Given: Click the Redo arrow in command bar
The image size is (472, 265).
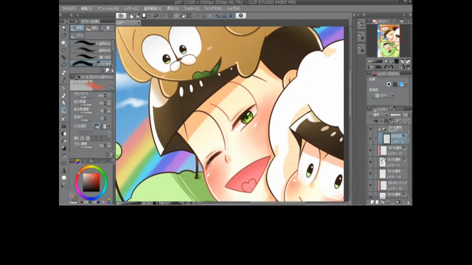Looking at the screenshot, I should [162, 16].
